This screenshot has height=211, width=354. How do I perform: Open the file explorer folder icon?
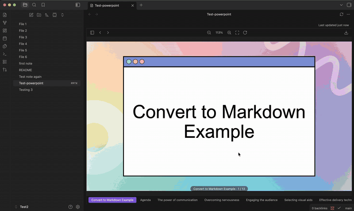tap(25, 5)
